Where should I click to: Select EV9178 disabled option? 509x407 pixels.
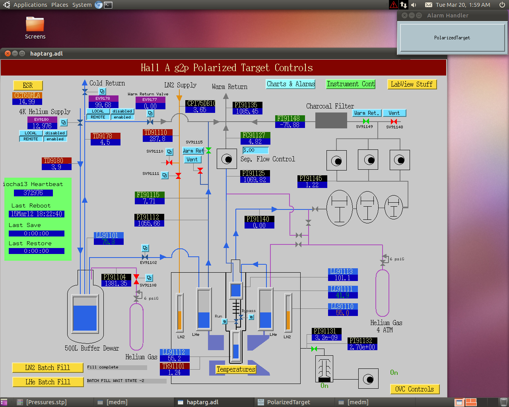[122, 111]
